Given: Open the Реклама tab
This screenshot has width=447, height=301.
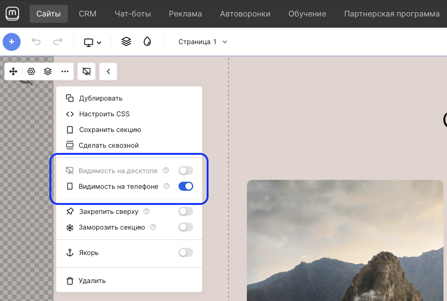Looking at the screenshot, I should point(185,14).
